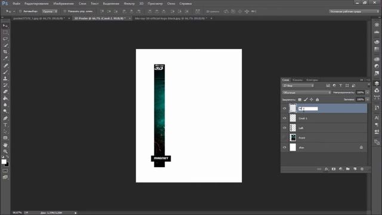The image size is (382, 215).
Task: Click the foreground color swatch
Action: [x=4, y=162]
